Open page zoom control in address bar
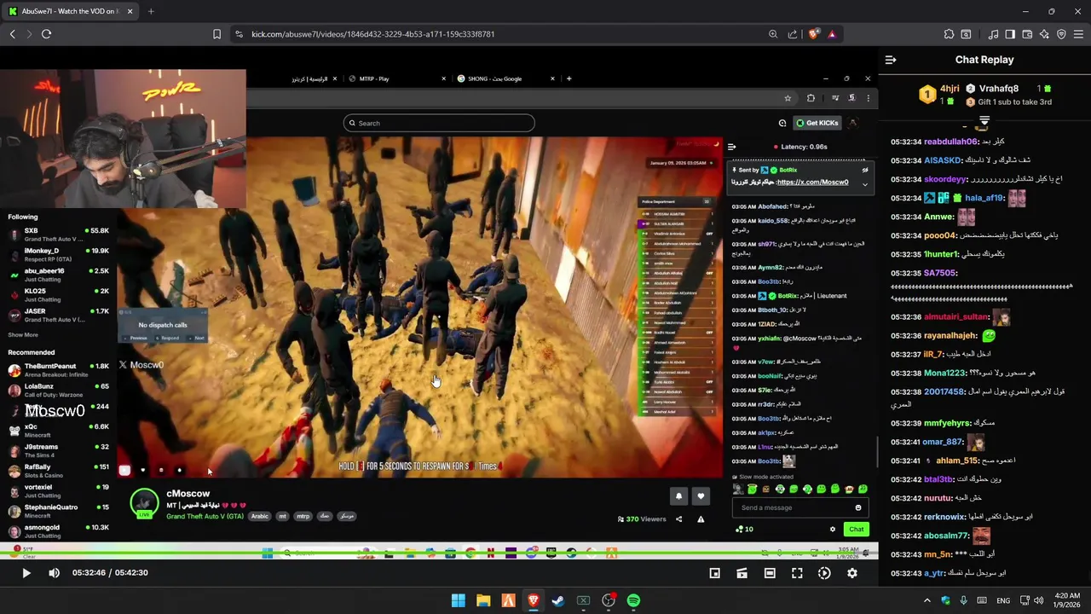The height and width of the screenshot is (614, 1091). 772,34
